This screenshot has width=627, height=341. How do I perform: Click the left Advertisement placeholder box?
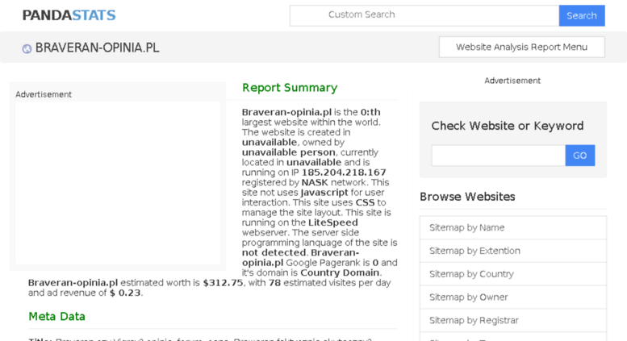tap(118, 183)
